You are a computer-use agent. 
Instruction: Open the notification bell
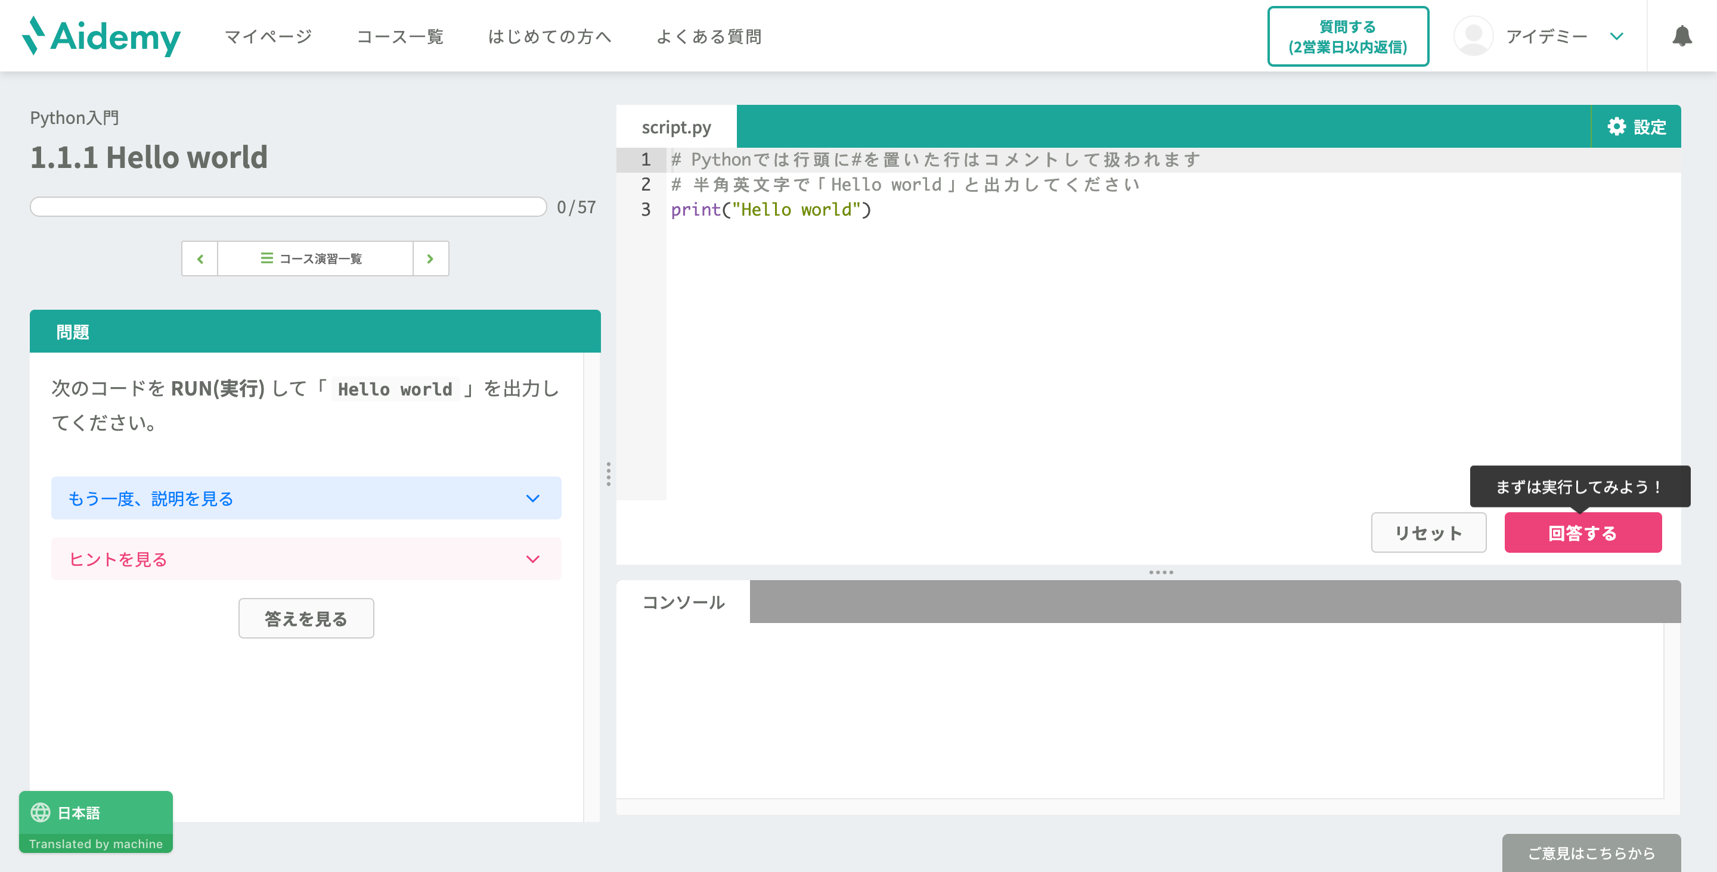pos(1684,36)
